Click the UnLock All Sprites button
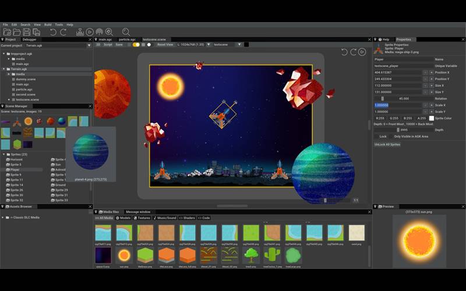 pos(387,144)
